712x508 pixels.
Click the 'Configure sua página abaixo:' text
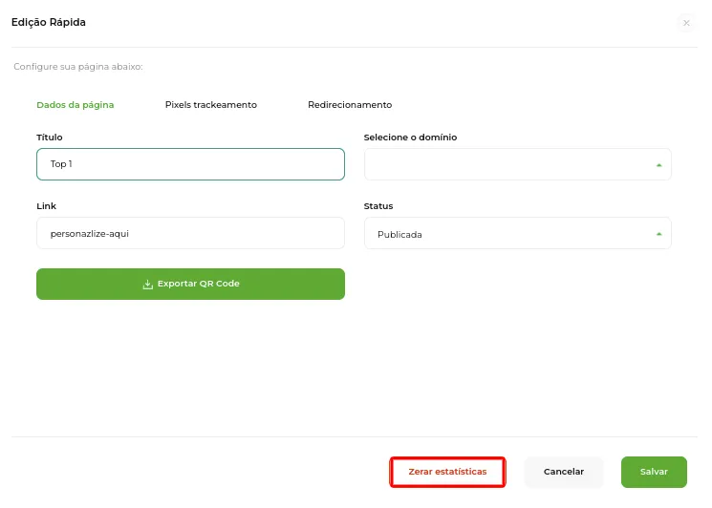click(78, 67)
